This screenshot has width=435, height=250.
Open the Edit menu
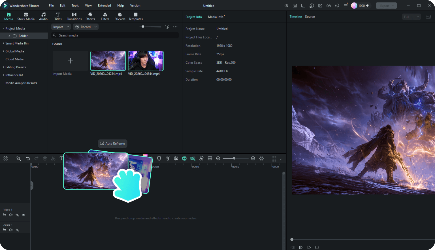pos(63,5)
